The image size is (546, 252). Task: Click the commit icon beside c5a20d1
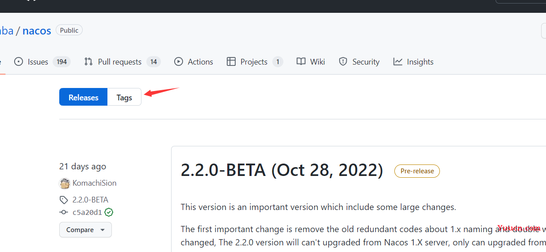tap(64, 213)
